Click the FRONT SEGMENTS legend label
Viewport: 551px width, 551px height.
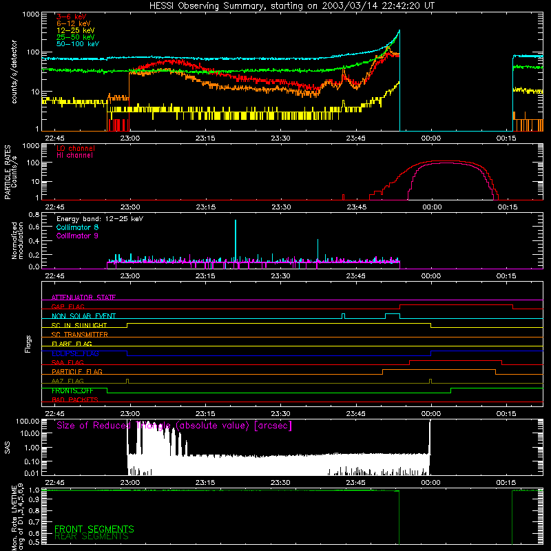[94, 529]
